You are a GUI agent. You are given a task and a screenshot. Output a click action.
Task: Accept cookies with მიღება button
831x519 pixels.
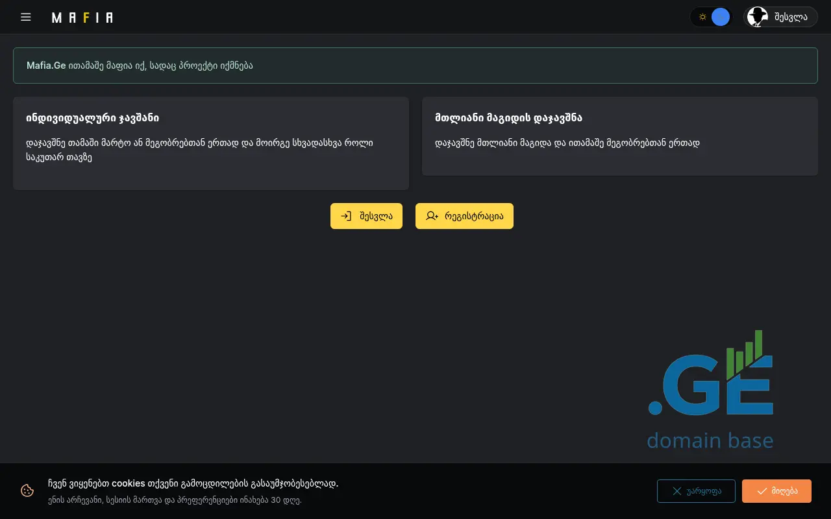(x=776, y=491)
